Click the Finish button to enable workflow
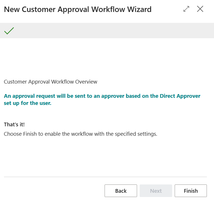Screen dimensions: 214x203 click(x=191, y=191)
